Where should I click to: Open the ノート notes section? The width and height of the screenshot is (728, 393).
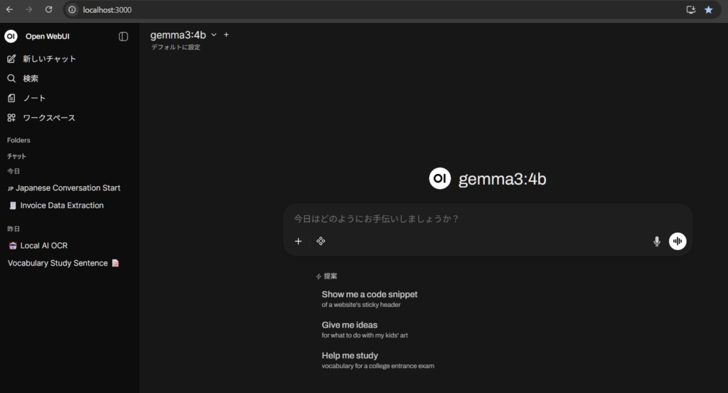coord(34,98)
